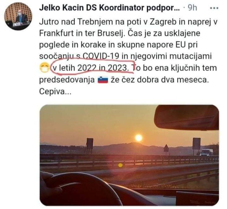Image resolution: width=227 pixels, height=209 pixels.
Task: Click the rearview mirror in the photo
Action: (x=187, y=117)
